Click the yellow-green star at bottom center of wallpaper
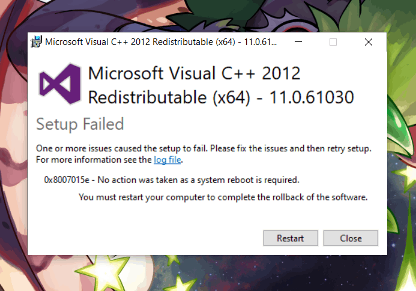 pyautogui.click(x=181, y=284)
